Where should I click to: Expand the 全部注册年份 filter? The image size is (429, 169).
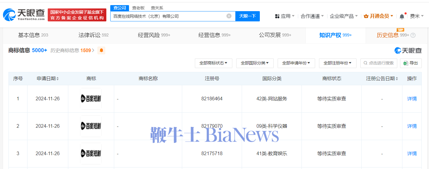click(x=337, y=63)
